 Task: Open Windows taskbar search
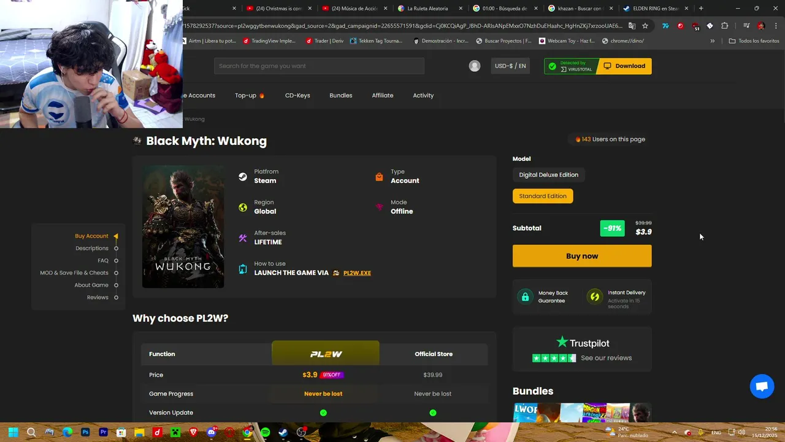[x=31, y=432]
